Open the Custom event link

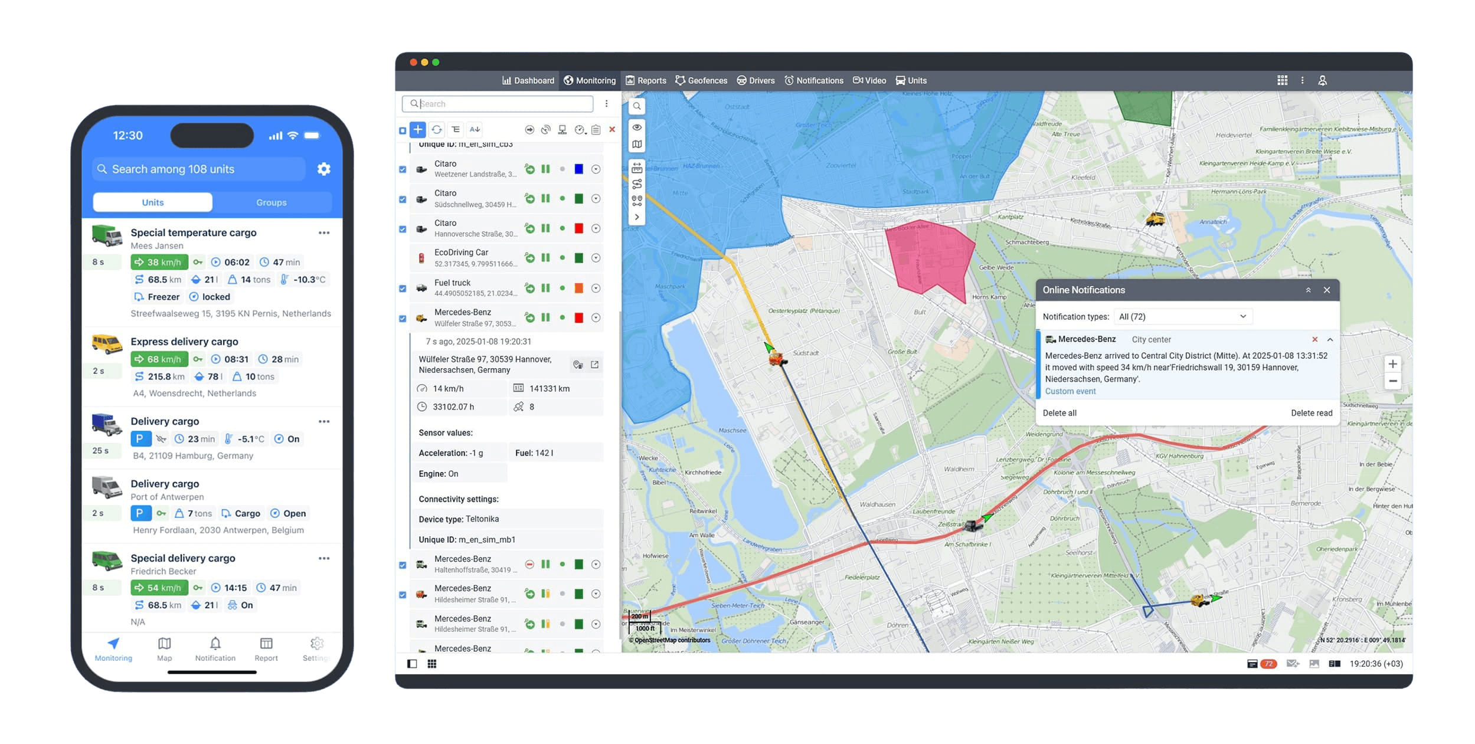[x=1070, y=391]
